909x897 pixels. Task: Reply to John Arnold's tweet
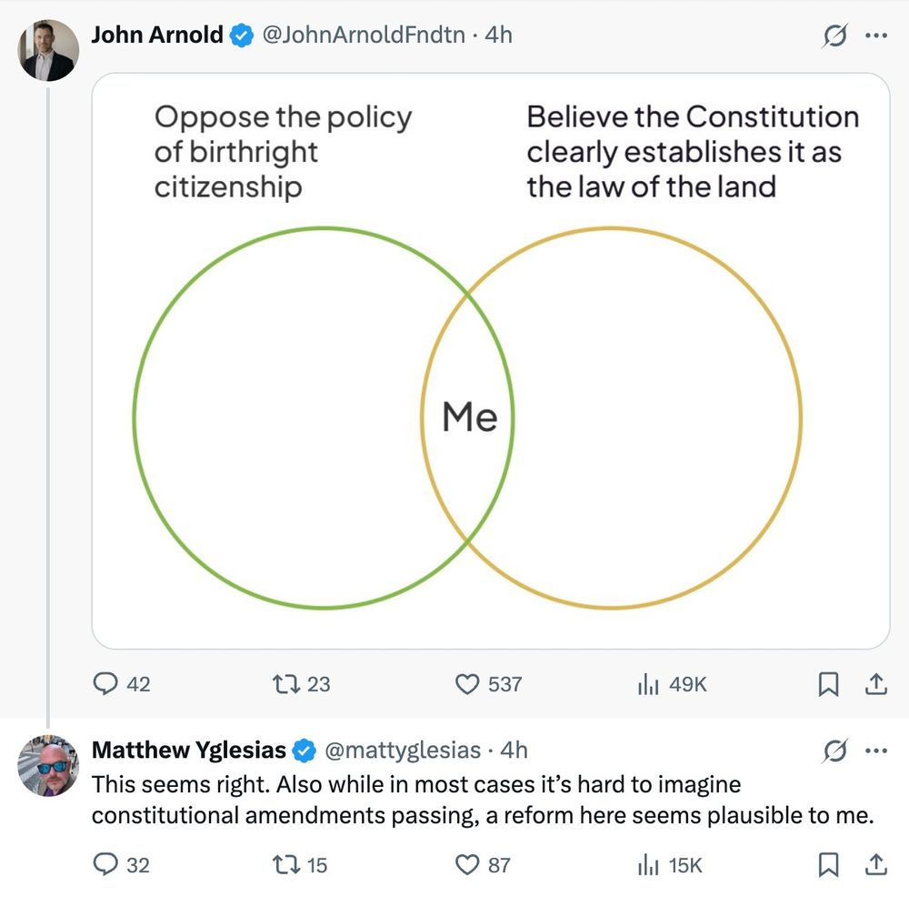(107, 683)
